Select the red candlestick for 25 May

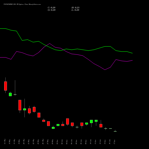tap(39, 115)
